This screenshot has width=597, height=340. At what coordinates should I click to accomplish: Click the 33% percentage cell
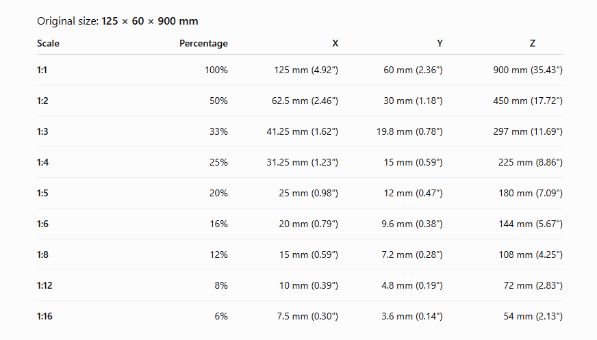pyautogui.click(x=218, y=131)
